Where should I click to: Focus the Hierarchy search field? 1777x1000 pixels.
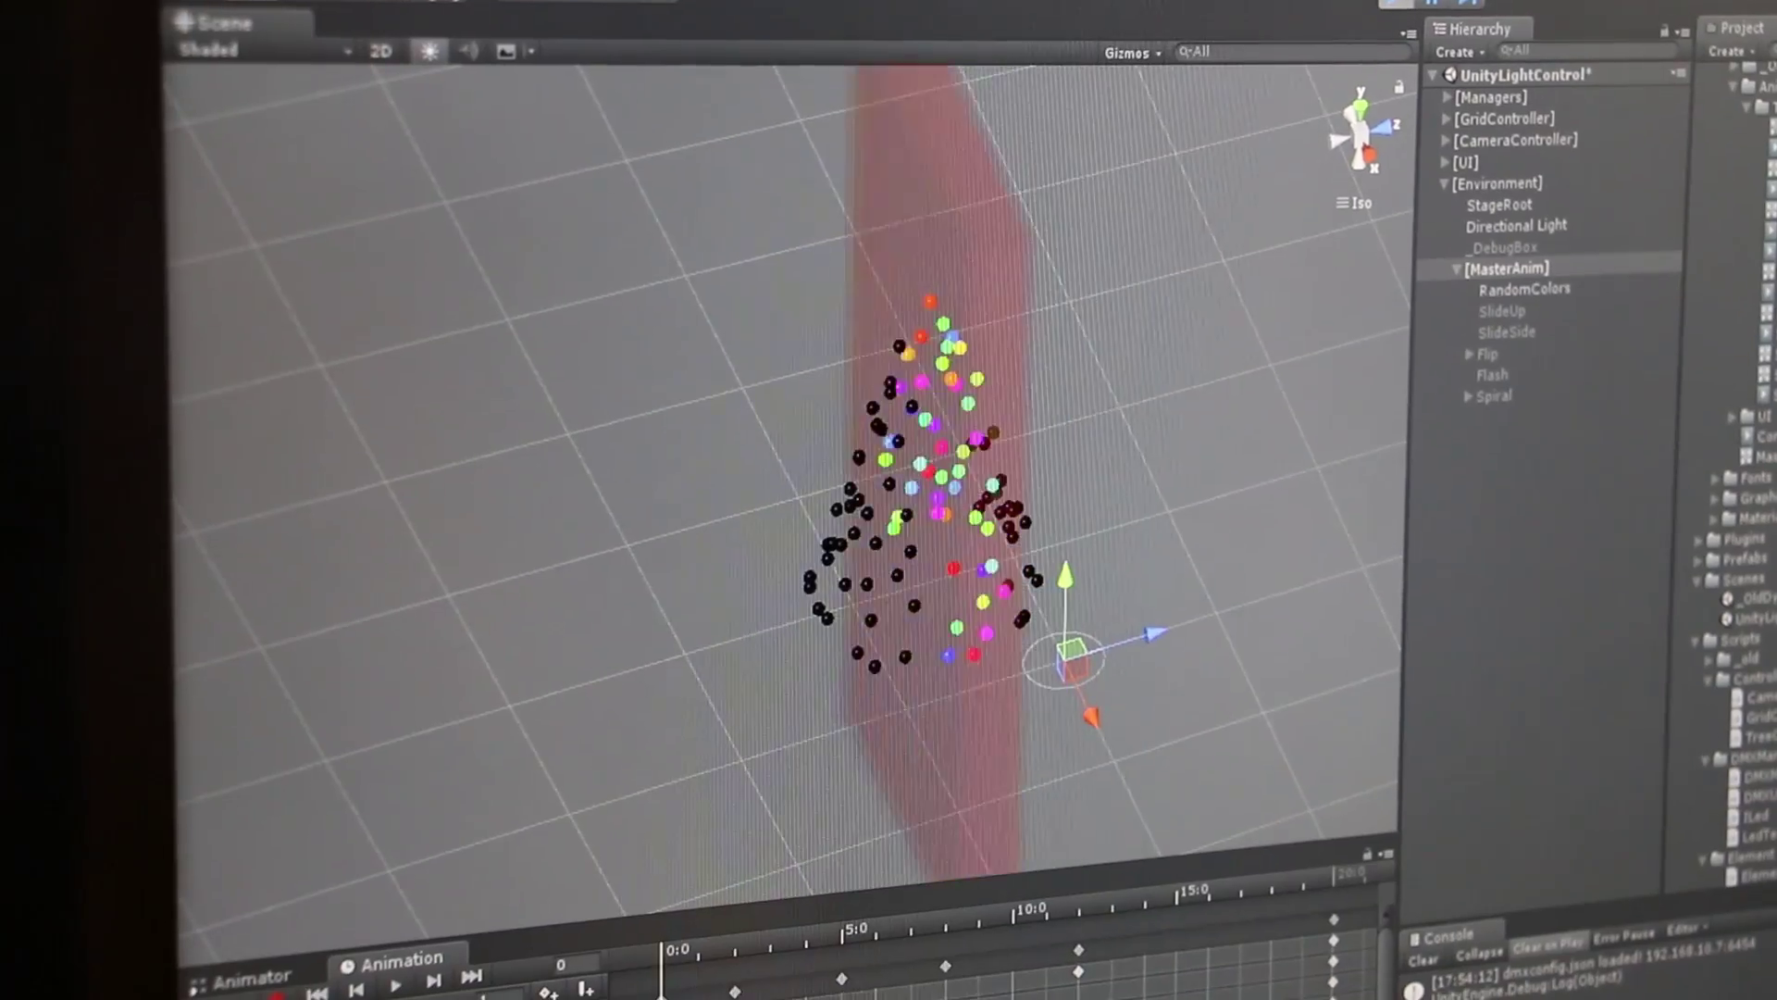[1587, 50]
